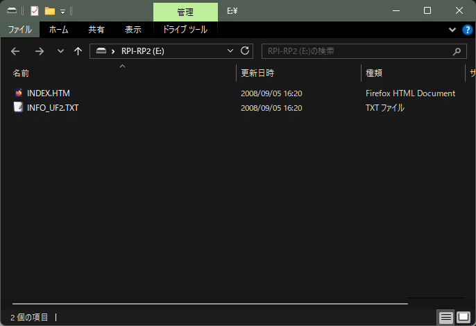Switch to large icons view layout
The height and width of the screenshot is (326, 476).
click(464, 318)
